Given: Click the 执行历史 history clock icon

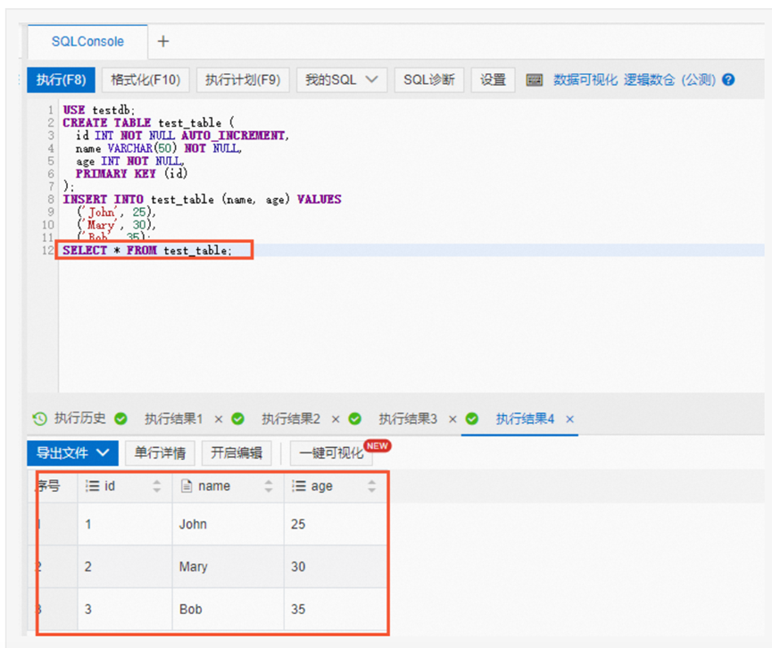Looking at the screenshot, I should (x=39, y=418).
